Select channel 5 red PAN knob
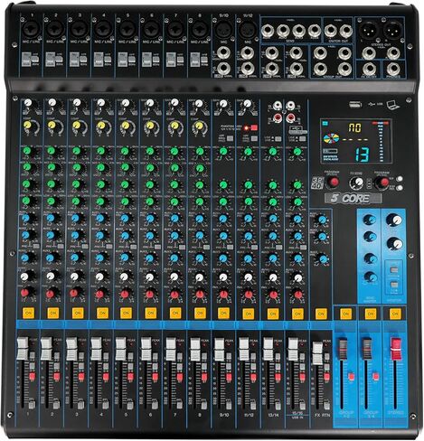This screenshot has width=424, height=441. pos(125,294)
